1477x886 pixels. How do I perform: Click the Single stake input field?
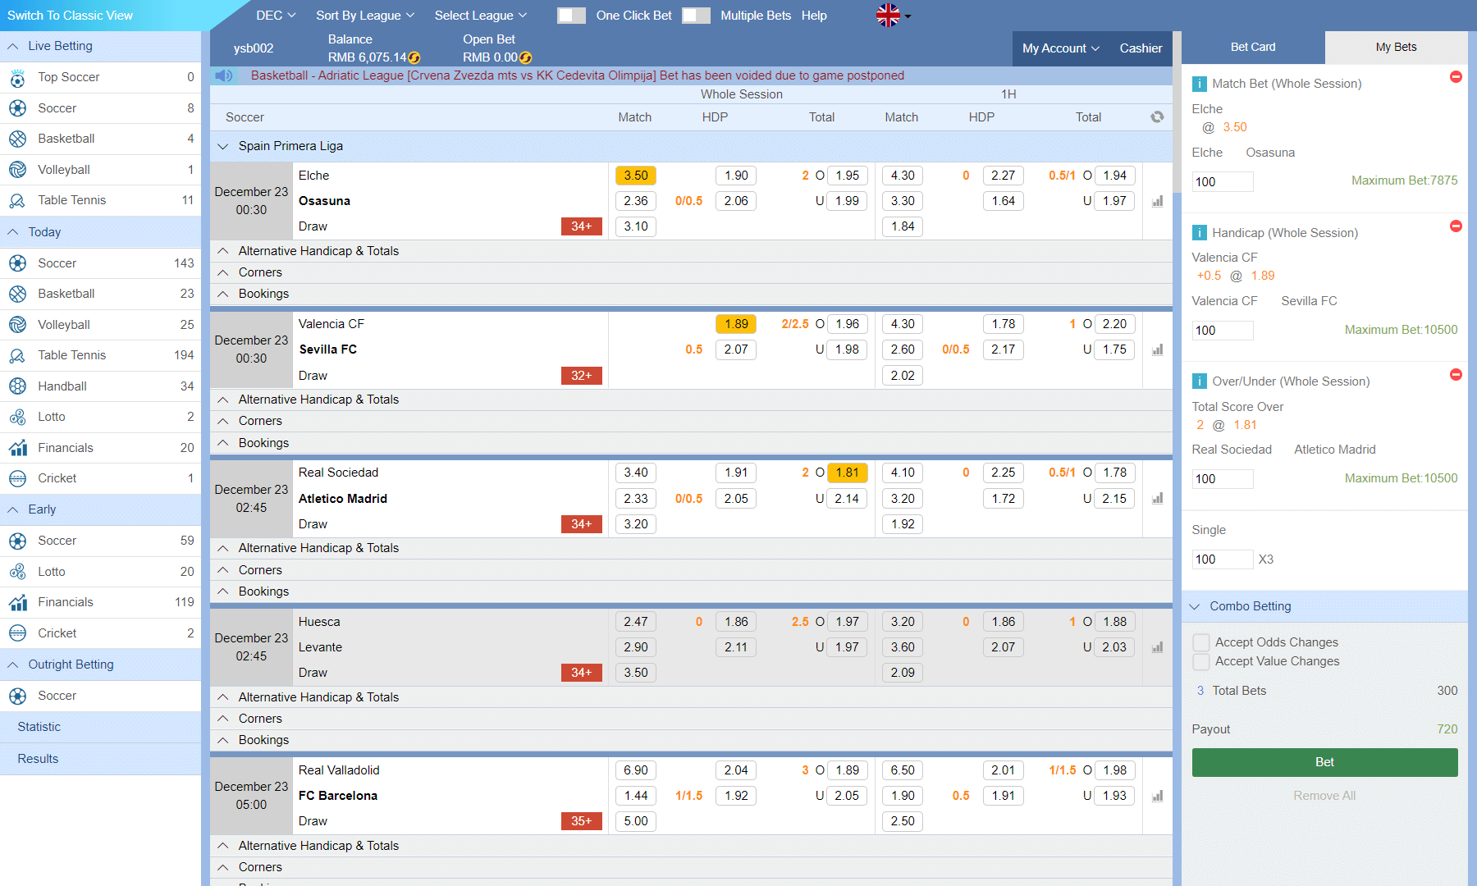1223,559
